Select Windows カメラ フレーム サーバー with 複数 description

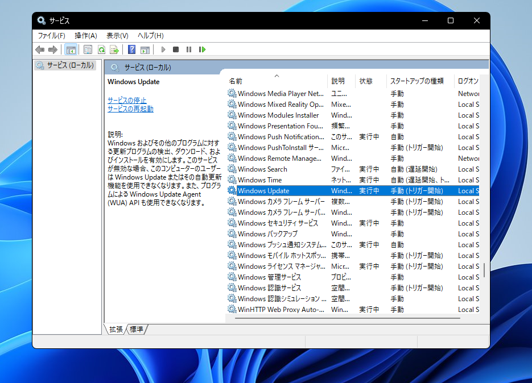tap(353, 201)
